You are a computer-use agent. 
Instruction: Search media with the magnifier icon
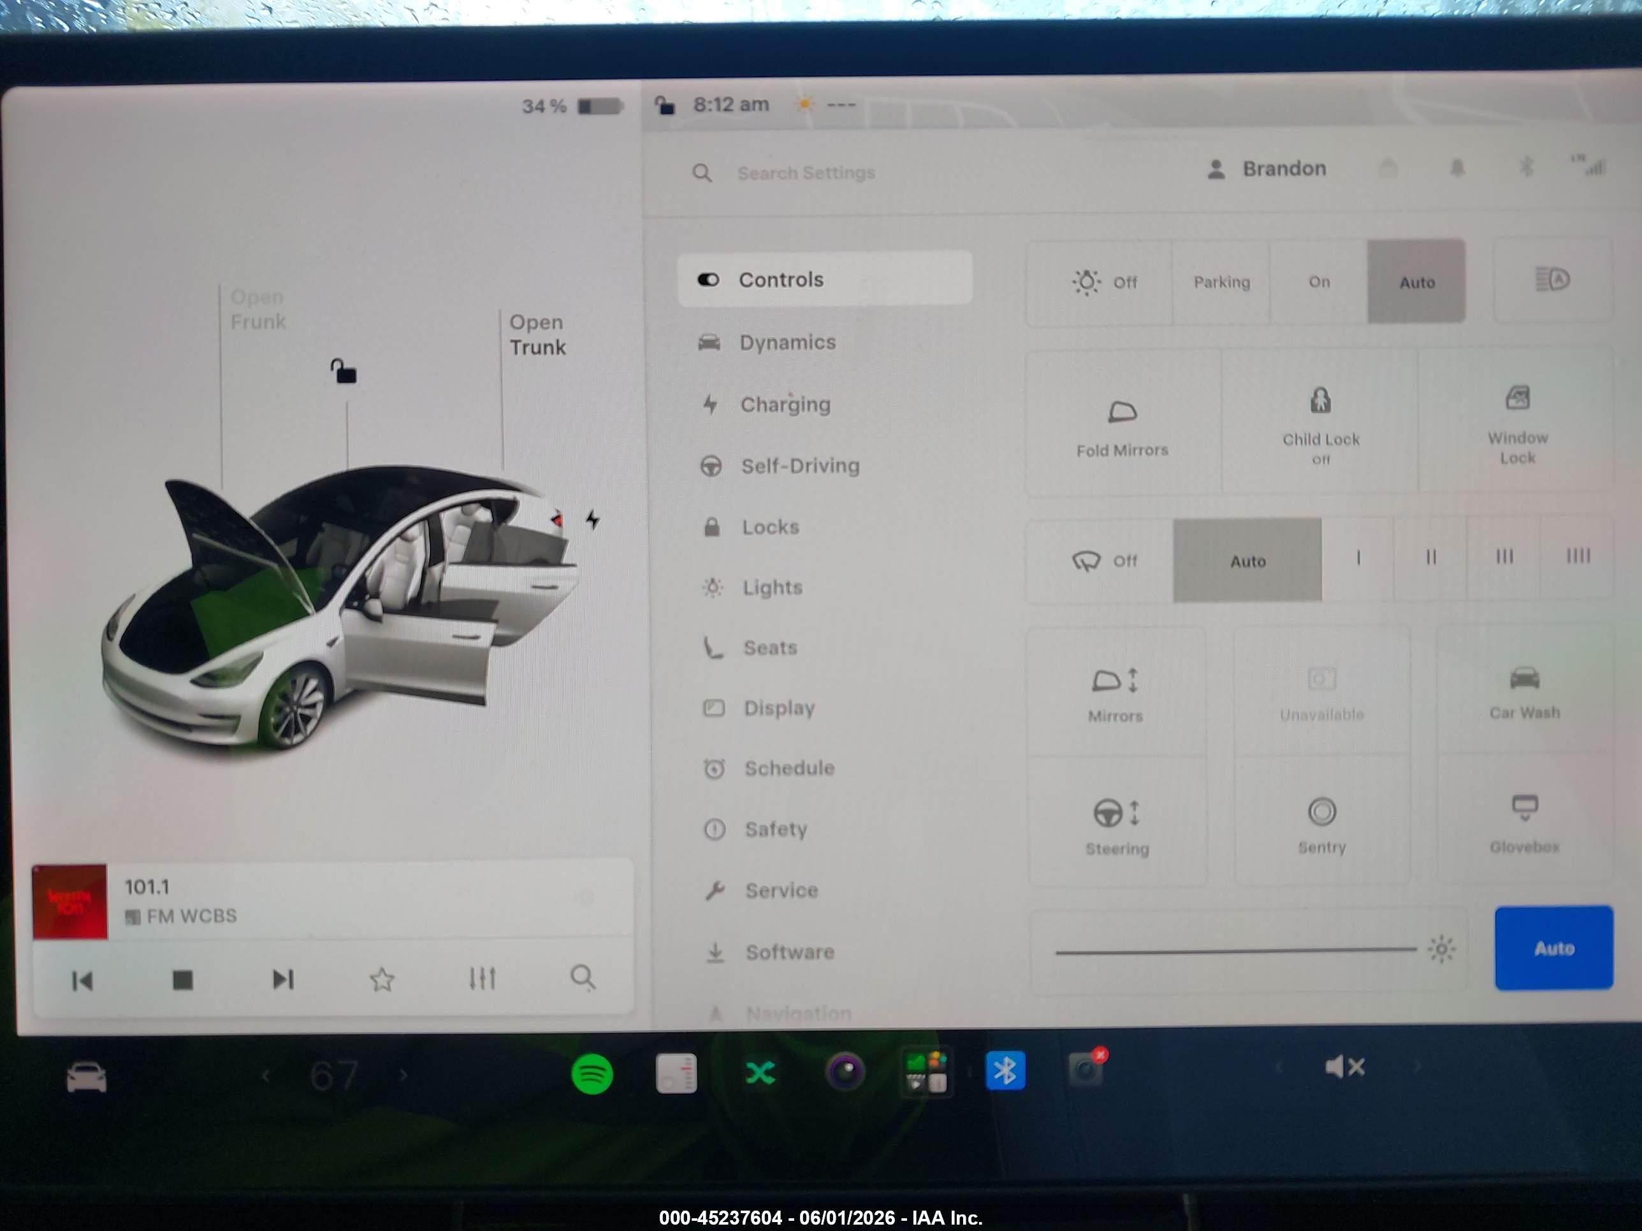pyautogui.click(x=583, y=977)
